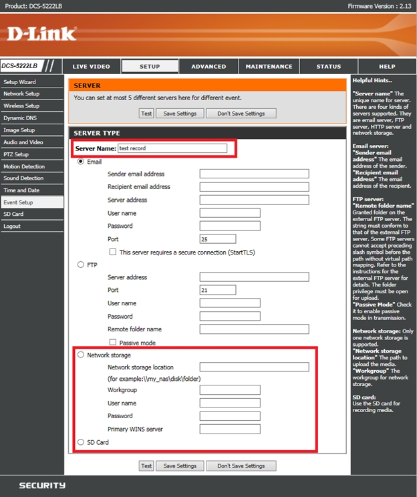Viewport: 417px width, 497px height.
Task: Enable the FTP Passive mode checkbox
Action: tap(112, 343)
